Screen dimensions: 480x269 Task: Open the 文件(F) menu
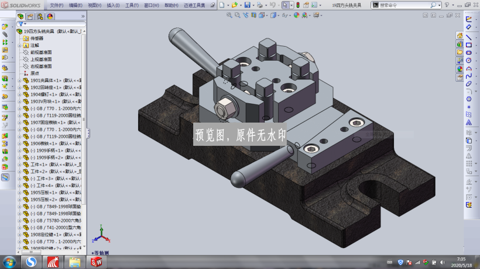(x=56, y=5)
